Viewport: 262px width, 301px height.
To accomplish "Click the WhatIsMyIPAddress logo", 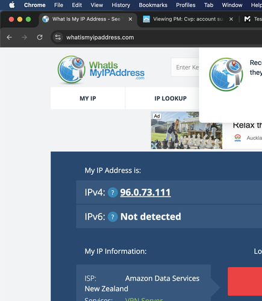I will tap(101, 70).
